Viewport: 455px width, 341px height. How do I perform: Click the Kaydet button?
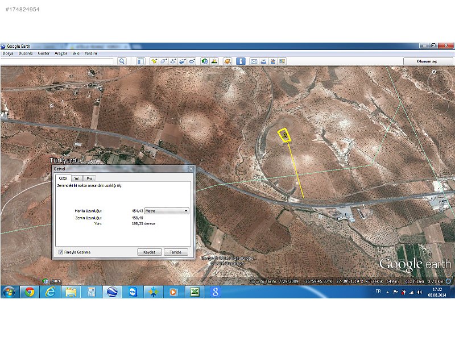click(x=149, y=252)
